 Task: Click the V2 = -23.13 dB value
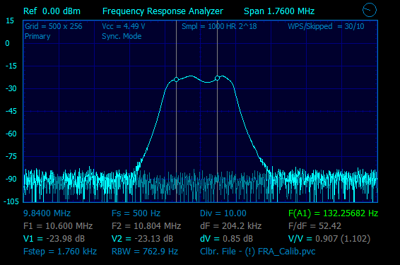click(142, 239)
